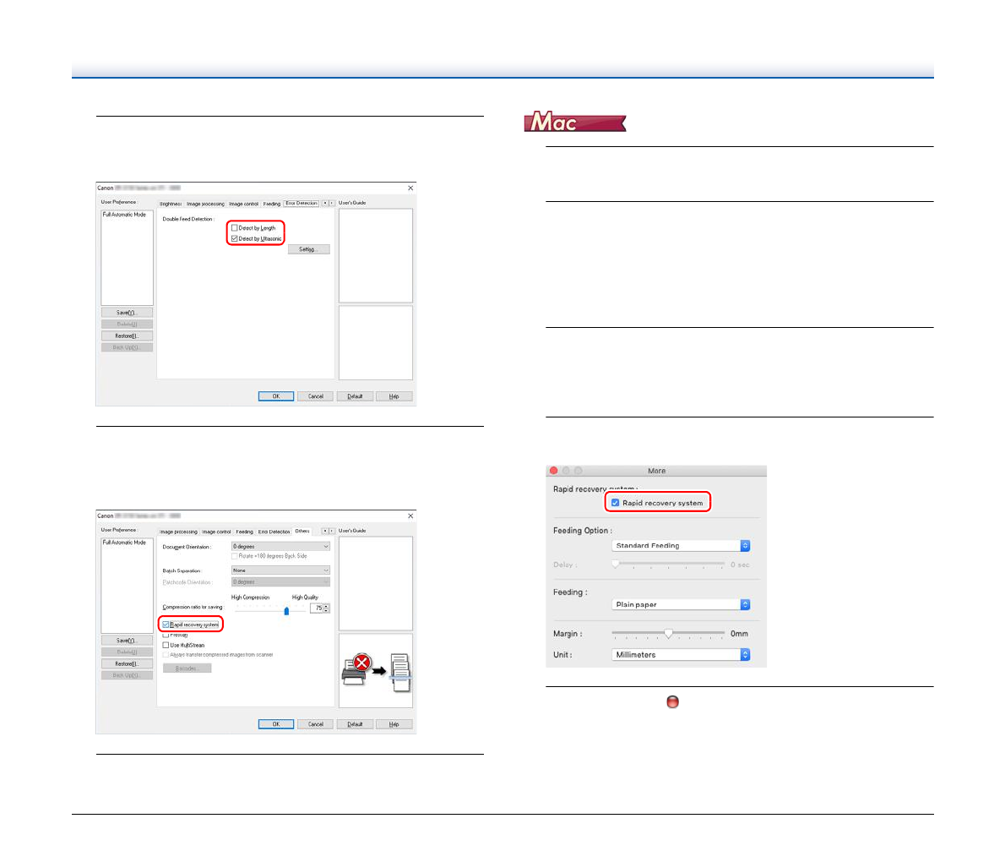Switch to the Brightness tab
The width and height of the screenshot is (1005, 862).
pos(171,204)
